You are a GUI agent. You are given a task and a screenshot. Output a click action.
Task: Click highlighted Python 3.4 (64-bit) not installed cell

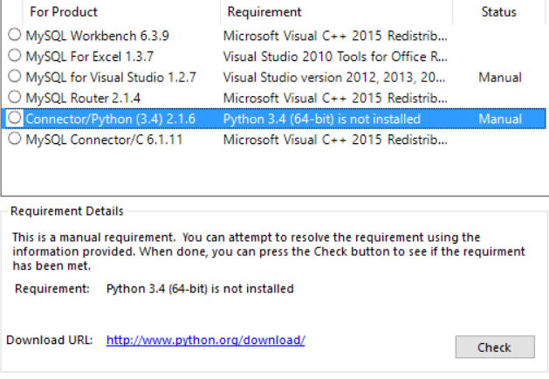point(322,119)
